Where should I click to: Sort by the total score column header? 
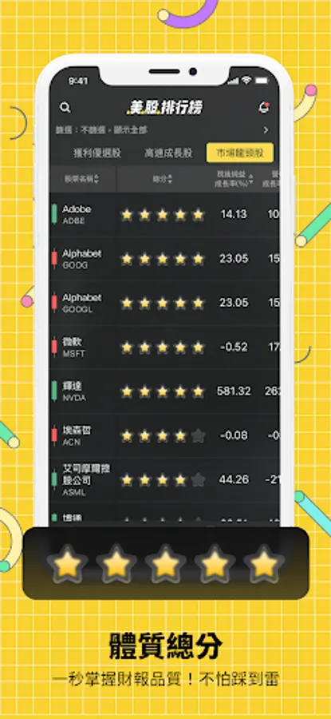(163, 179)
